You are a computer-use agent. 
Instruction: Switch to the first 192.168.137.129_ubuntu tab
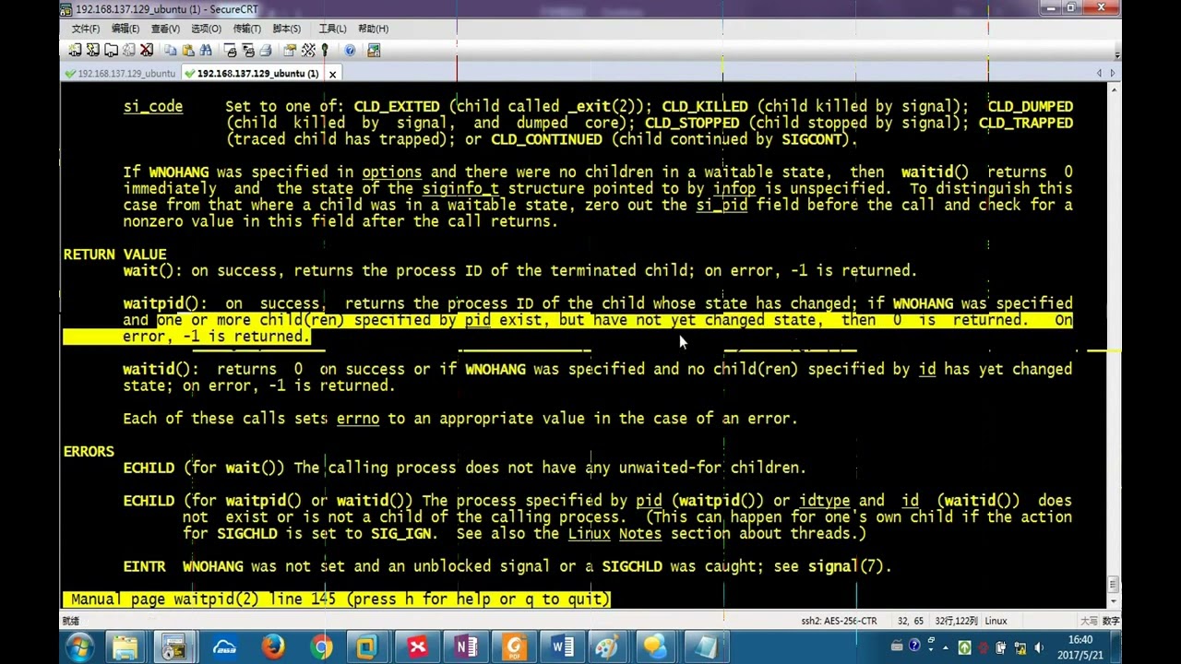tap(120, 73)
